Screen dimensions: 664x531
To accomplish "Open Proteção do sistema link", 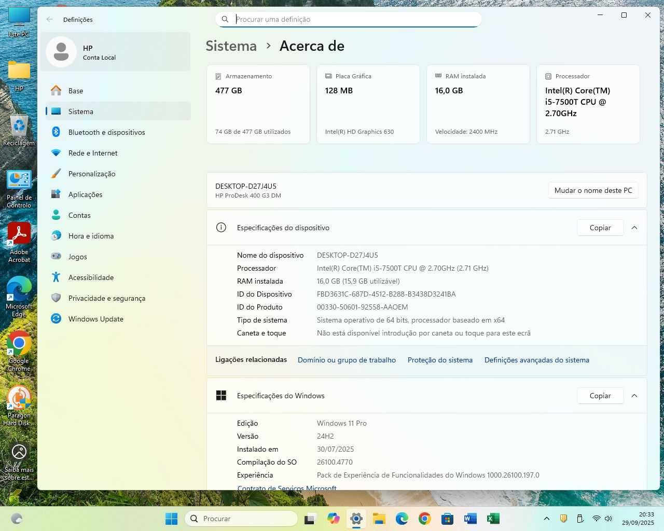I will (x=440, y=360).
